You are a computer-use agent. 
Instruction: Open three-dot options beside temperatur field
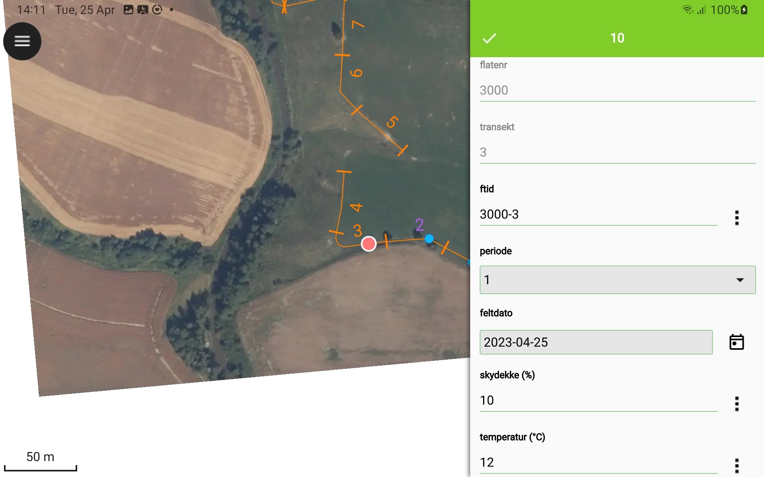(737, 465)
